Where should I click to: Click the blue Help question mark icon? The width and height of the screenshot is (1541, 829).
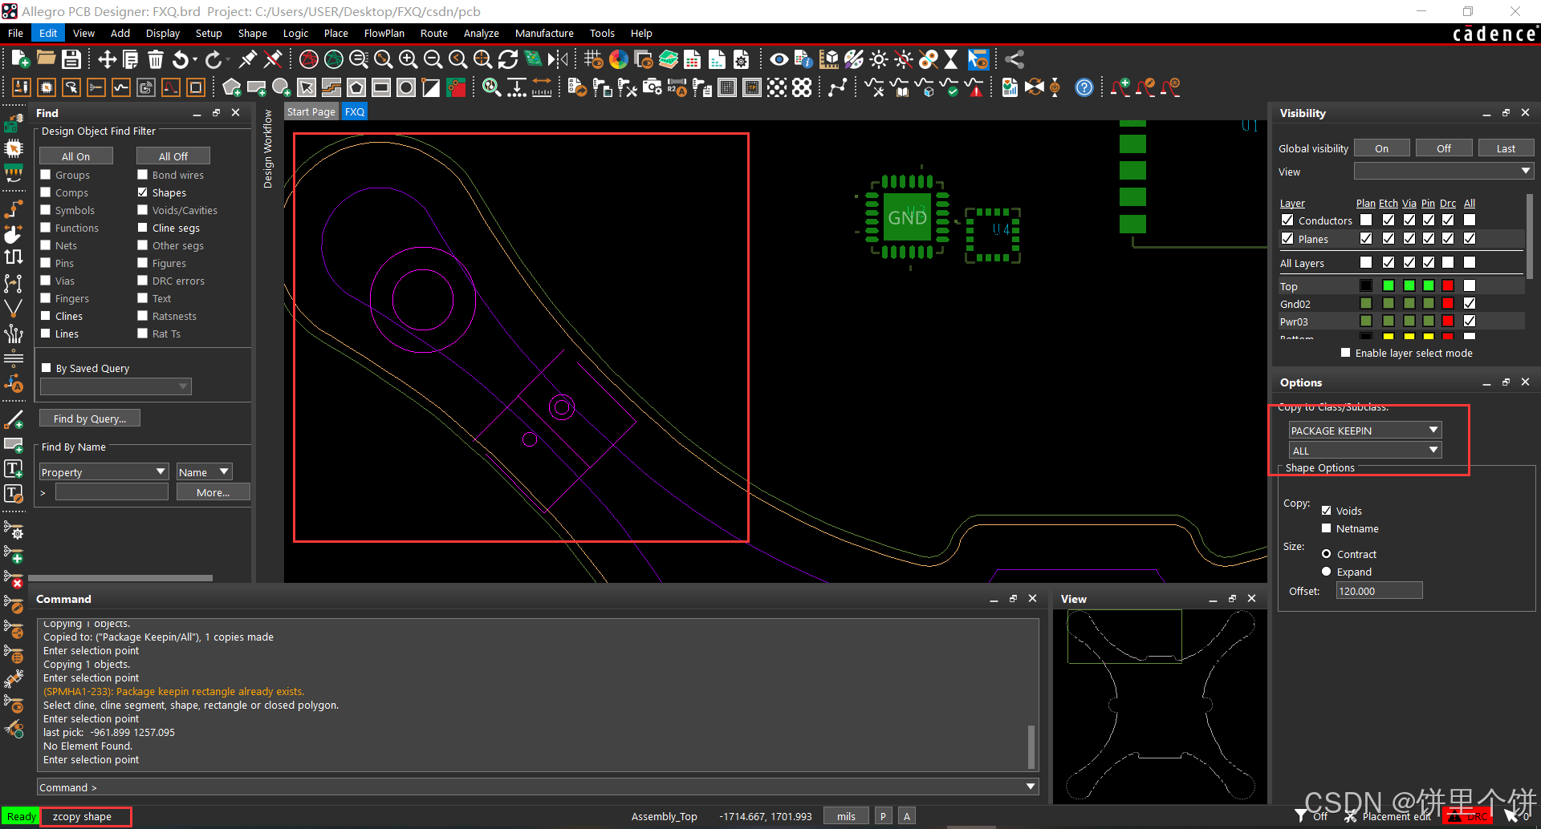click(x=1084, y=87)
